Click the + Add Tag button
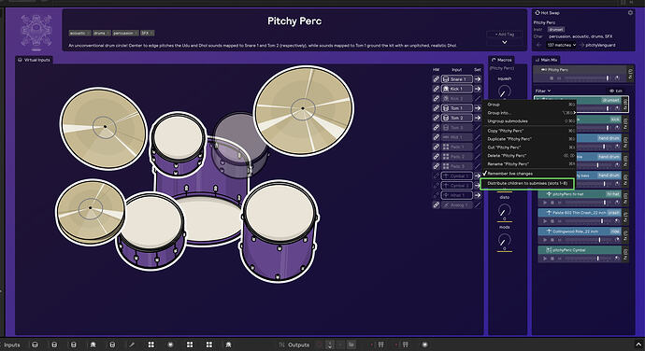 505,35
